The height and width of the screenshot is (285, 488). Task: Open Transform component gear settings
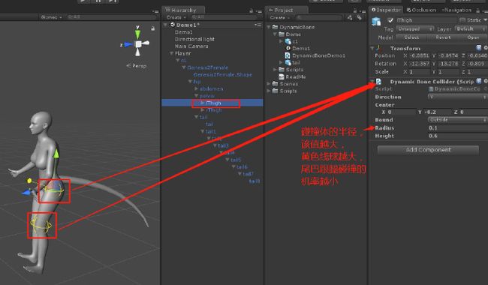click(486, 48)
